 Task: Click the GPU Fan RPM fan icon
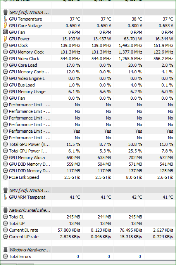pos(5,32)
